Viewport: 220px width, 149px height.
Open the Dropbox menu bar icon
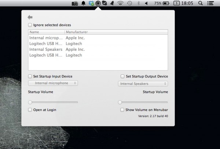pos(91,3)
